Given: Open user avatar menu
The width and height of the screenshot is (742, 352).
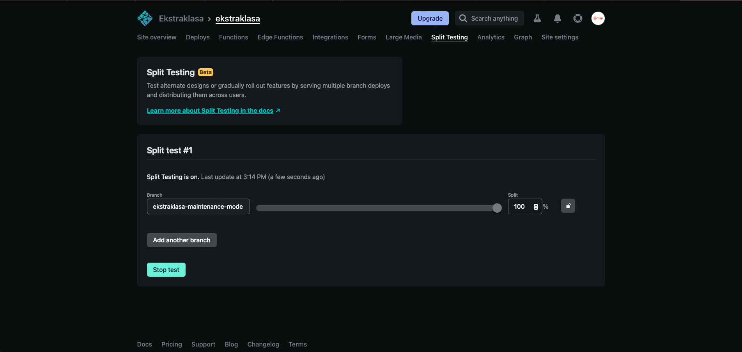Looking at the screenshot, I should coord(598,18).
